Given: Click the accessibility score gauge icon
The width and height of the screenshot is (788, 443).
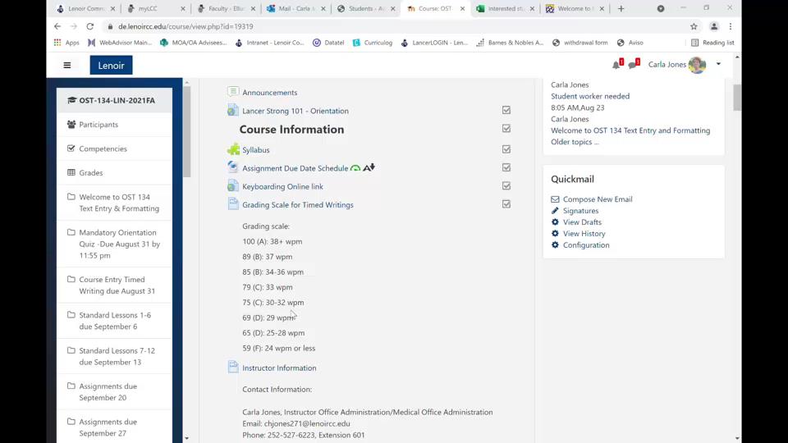Looking at the screenshot, I should [355, 168].
